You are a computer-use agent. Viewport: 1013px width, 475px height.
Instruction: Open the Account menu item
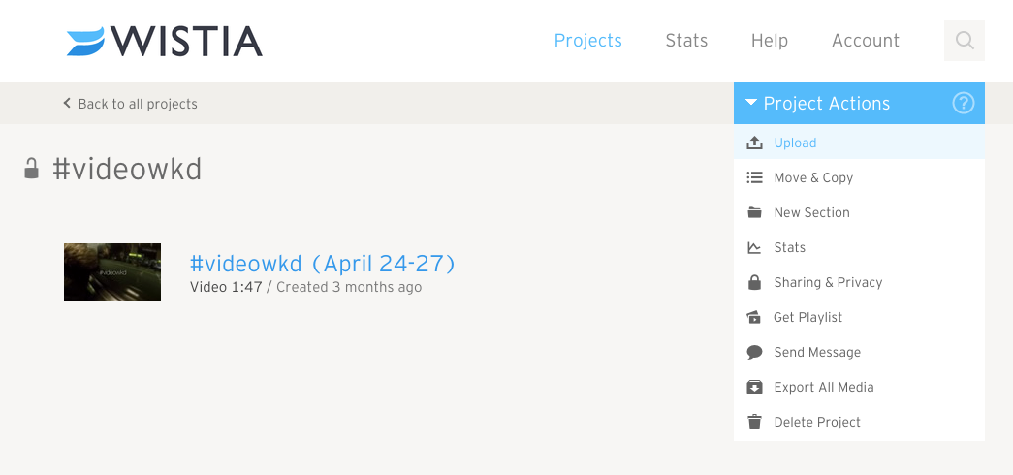[865, 41]
